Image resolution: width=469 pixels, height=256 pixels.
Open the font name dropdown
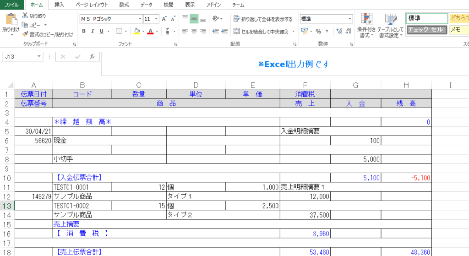point(140,19)
